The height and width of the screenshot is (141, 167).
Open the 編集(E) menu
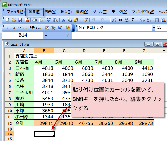[x=35, y=12]
